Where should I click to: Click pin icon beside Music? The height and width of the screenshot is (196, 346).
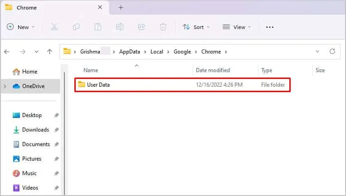57,173
